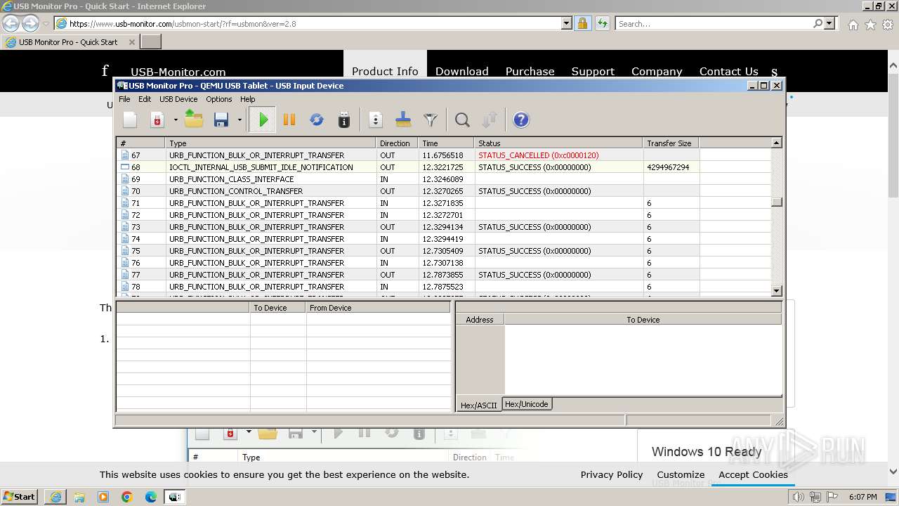The width and height of the screenshot is (899, 506).
Task: Click the Internet Explorer search box
Action: [714, 23]
